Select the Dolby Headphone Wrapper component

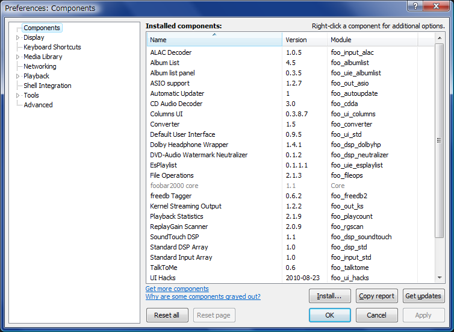290,145
